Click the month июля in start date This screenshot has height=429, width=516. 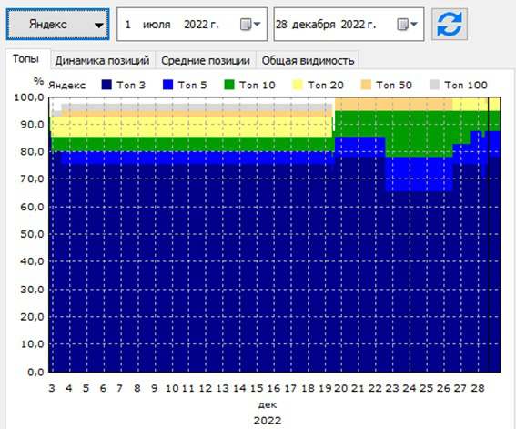157,25
